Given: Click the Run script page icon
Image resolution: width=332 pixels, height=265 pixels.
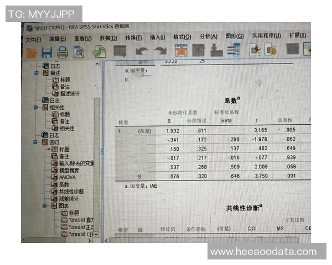Looking at the screenshot, I should [255, 50].
